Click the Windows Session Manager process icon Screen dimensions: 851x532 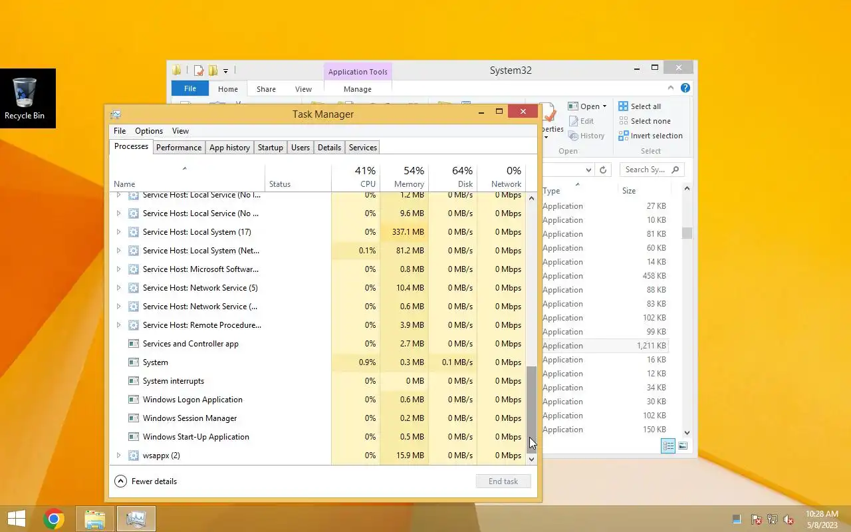[133, 418]
